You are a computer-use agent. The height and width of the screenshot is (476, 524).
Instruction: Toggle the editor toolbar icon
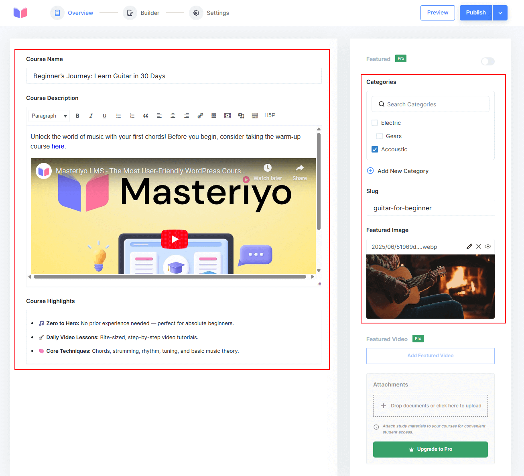pos(255,116)
